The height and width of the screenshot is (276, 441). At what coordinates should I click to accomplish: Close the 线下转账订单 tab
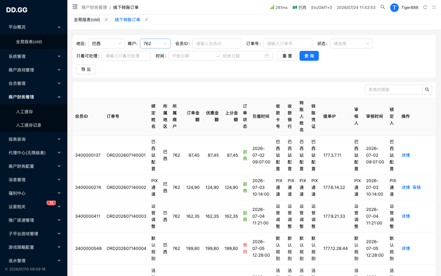click(146, 20)
